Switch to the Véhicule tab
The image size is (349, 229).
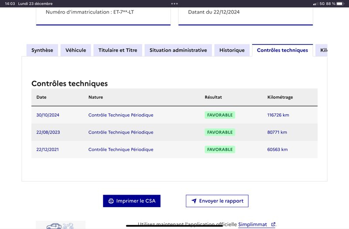coord(75,50)
